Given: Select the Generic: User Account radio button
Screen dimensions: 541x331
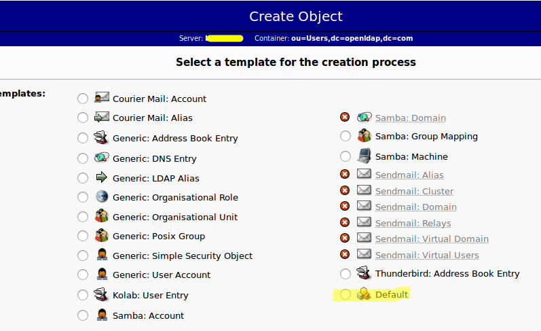Looking at the screenshot, I should 83,275.
